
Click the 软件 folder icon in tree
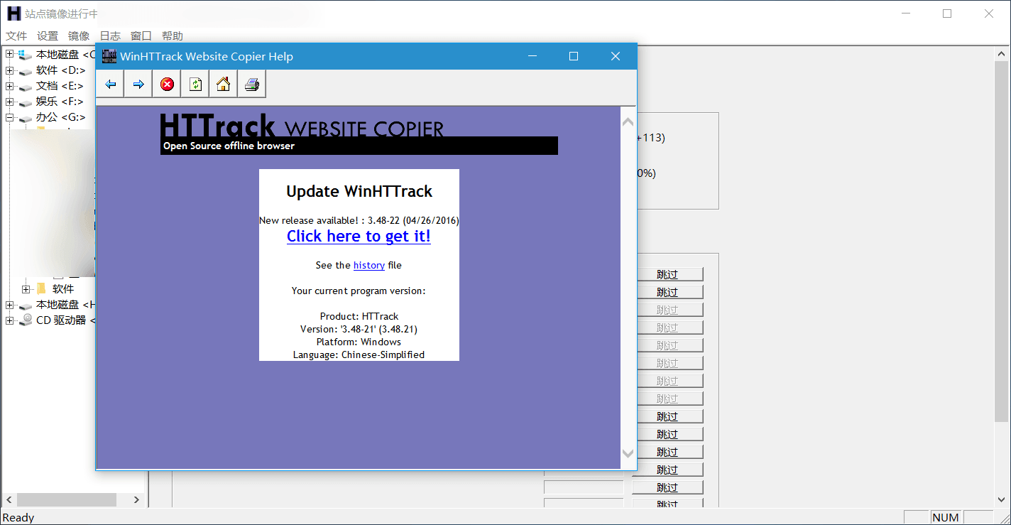click(x=41, y=288)
